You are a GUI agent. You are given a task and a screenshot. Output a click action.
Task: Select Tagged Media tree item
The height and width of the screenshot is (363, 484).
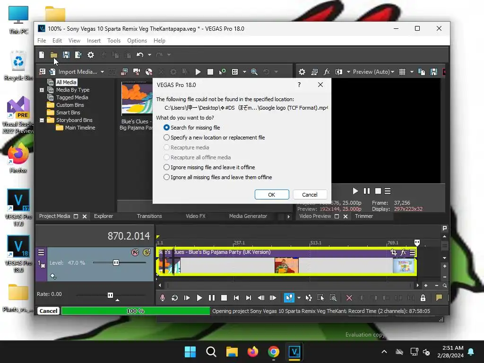pos(72,97)
